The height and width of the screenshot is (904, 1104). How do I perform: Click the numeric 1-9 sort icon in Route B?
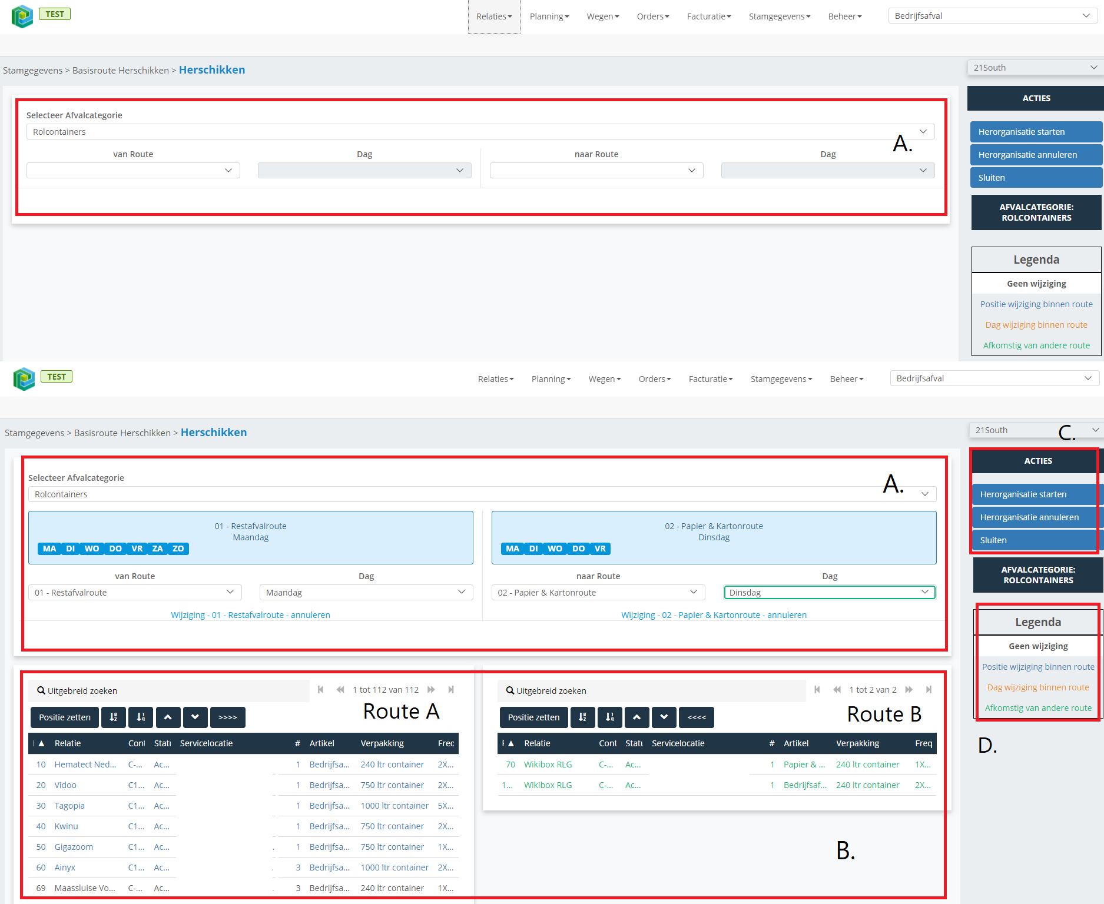pyautogui.click(x=610, y=717)
